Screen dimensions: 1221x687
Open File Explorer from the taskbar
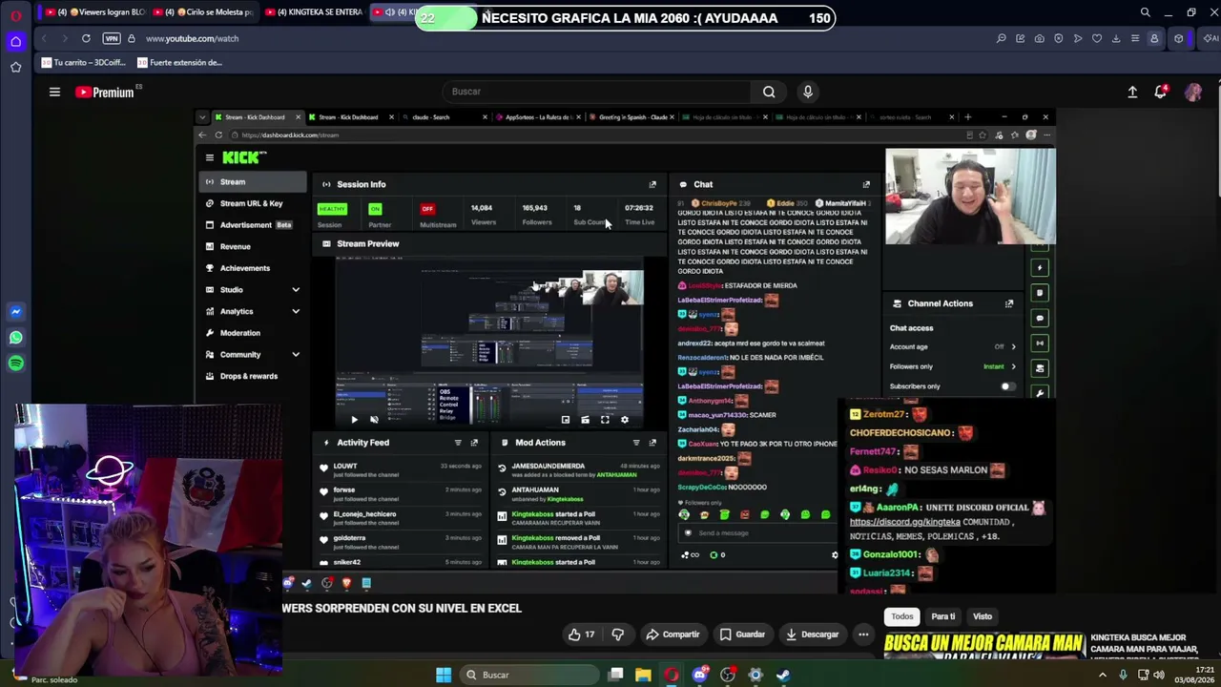(644, 675)
